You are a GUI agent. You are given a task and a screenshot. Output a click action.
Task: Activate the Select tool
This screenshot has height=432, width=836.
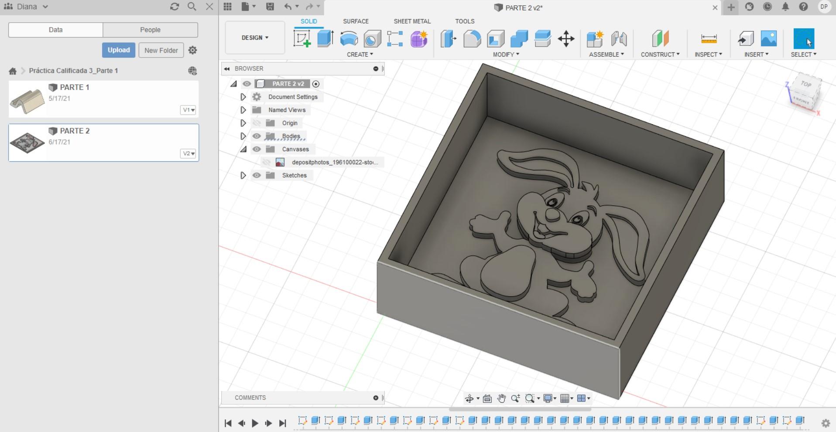tap(804, 38)
